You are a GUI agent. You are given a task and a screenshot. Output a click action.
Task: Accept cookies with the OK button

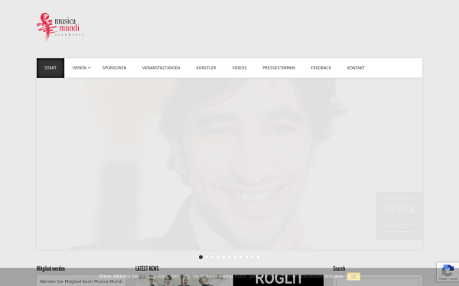click(x=353, y=276)
